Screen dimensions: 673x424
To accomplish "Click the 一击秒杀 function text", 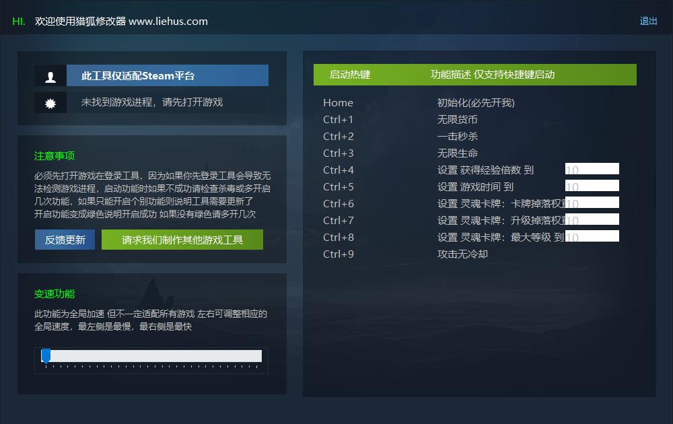I will (457, 137).
